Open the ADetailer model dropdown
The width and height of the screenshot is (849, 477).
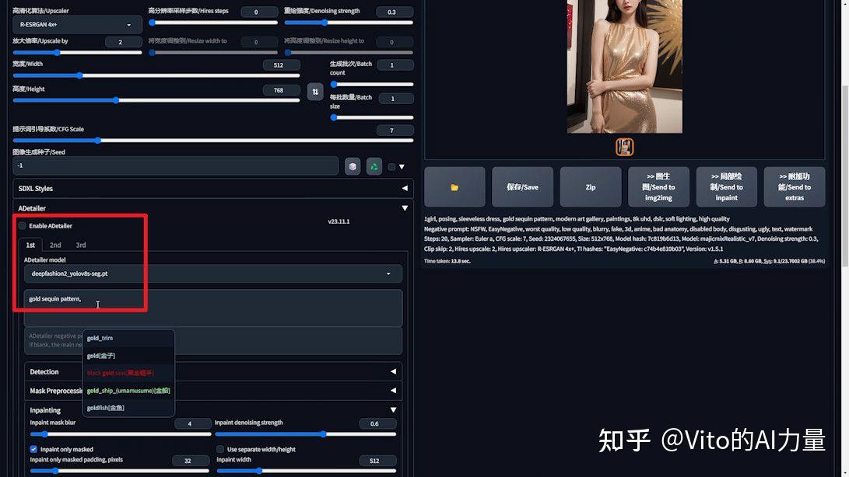[x=212, y=273]
